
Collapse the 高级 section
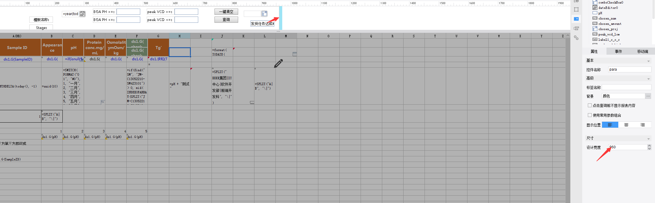pos(648,79)
